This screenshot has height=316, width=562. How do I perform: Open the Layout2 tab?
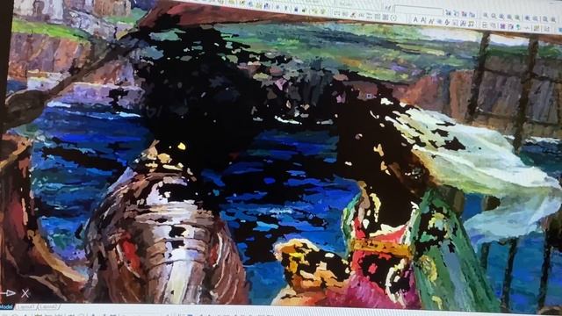pyautogui.click(x=48, y=307)
